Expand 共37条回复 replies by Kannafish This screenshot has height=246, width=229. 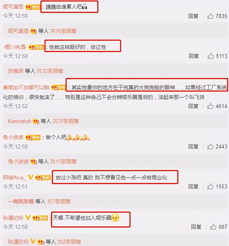point(65,121)
